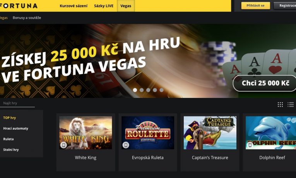This screenshot has height=178, width=296.
Task: Open Bonusy a soutěže link
Action: 27,18
